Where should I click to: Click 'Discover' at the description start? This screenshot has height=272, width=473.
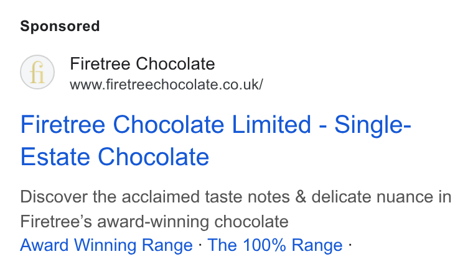tap(54, 197)
